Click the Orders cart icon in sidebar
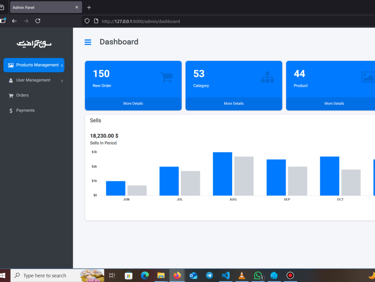 [11, 96]
